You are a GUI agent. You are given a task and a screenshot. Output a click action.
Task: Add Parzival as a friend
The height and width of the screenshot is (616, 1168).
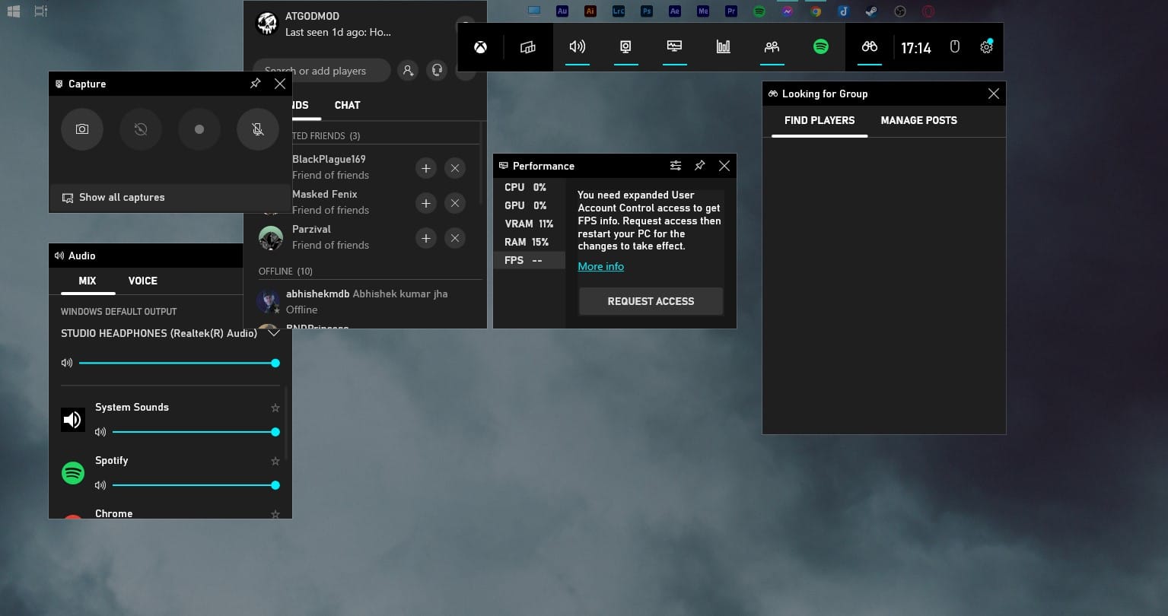[426, 238]
